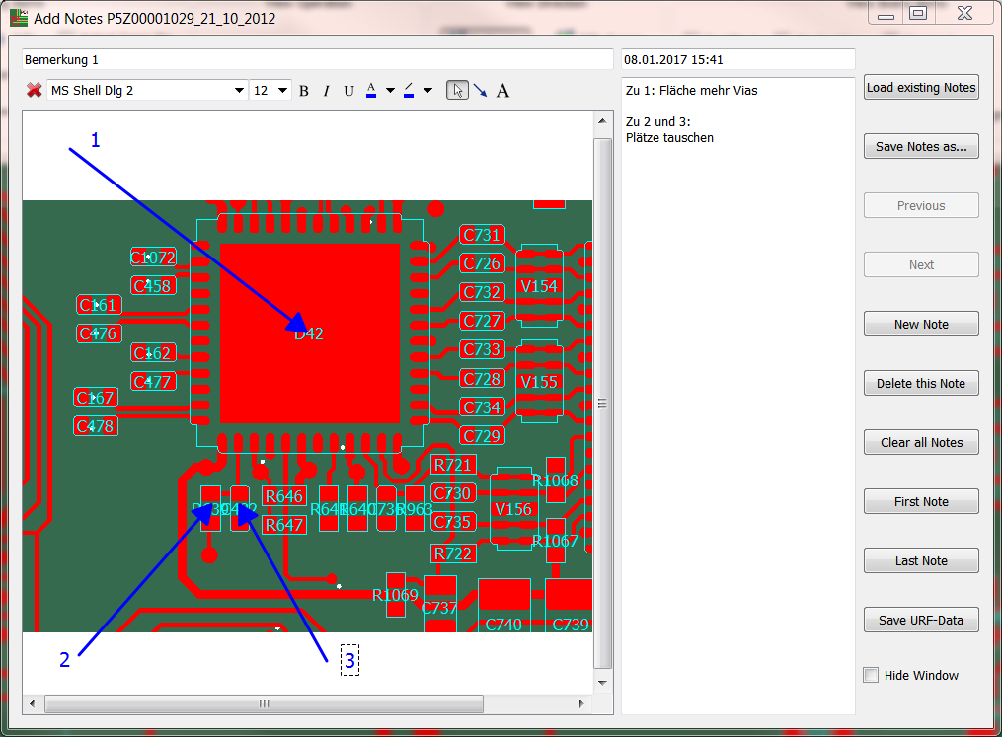Screen dimensions: 1002x737
Task: Click the Load existing Notes button
Action: tap(921, 88)
